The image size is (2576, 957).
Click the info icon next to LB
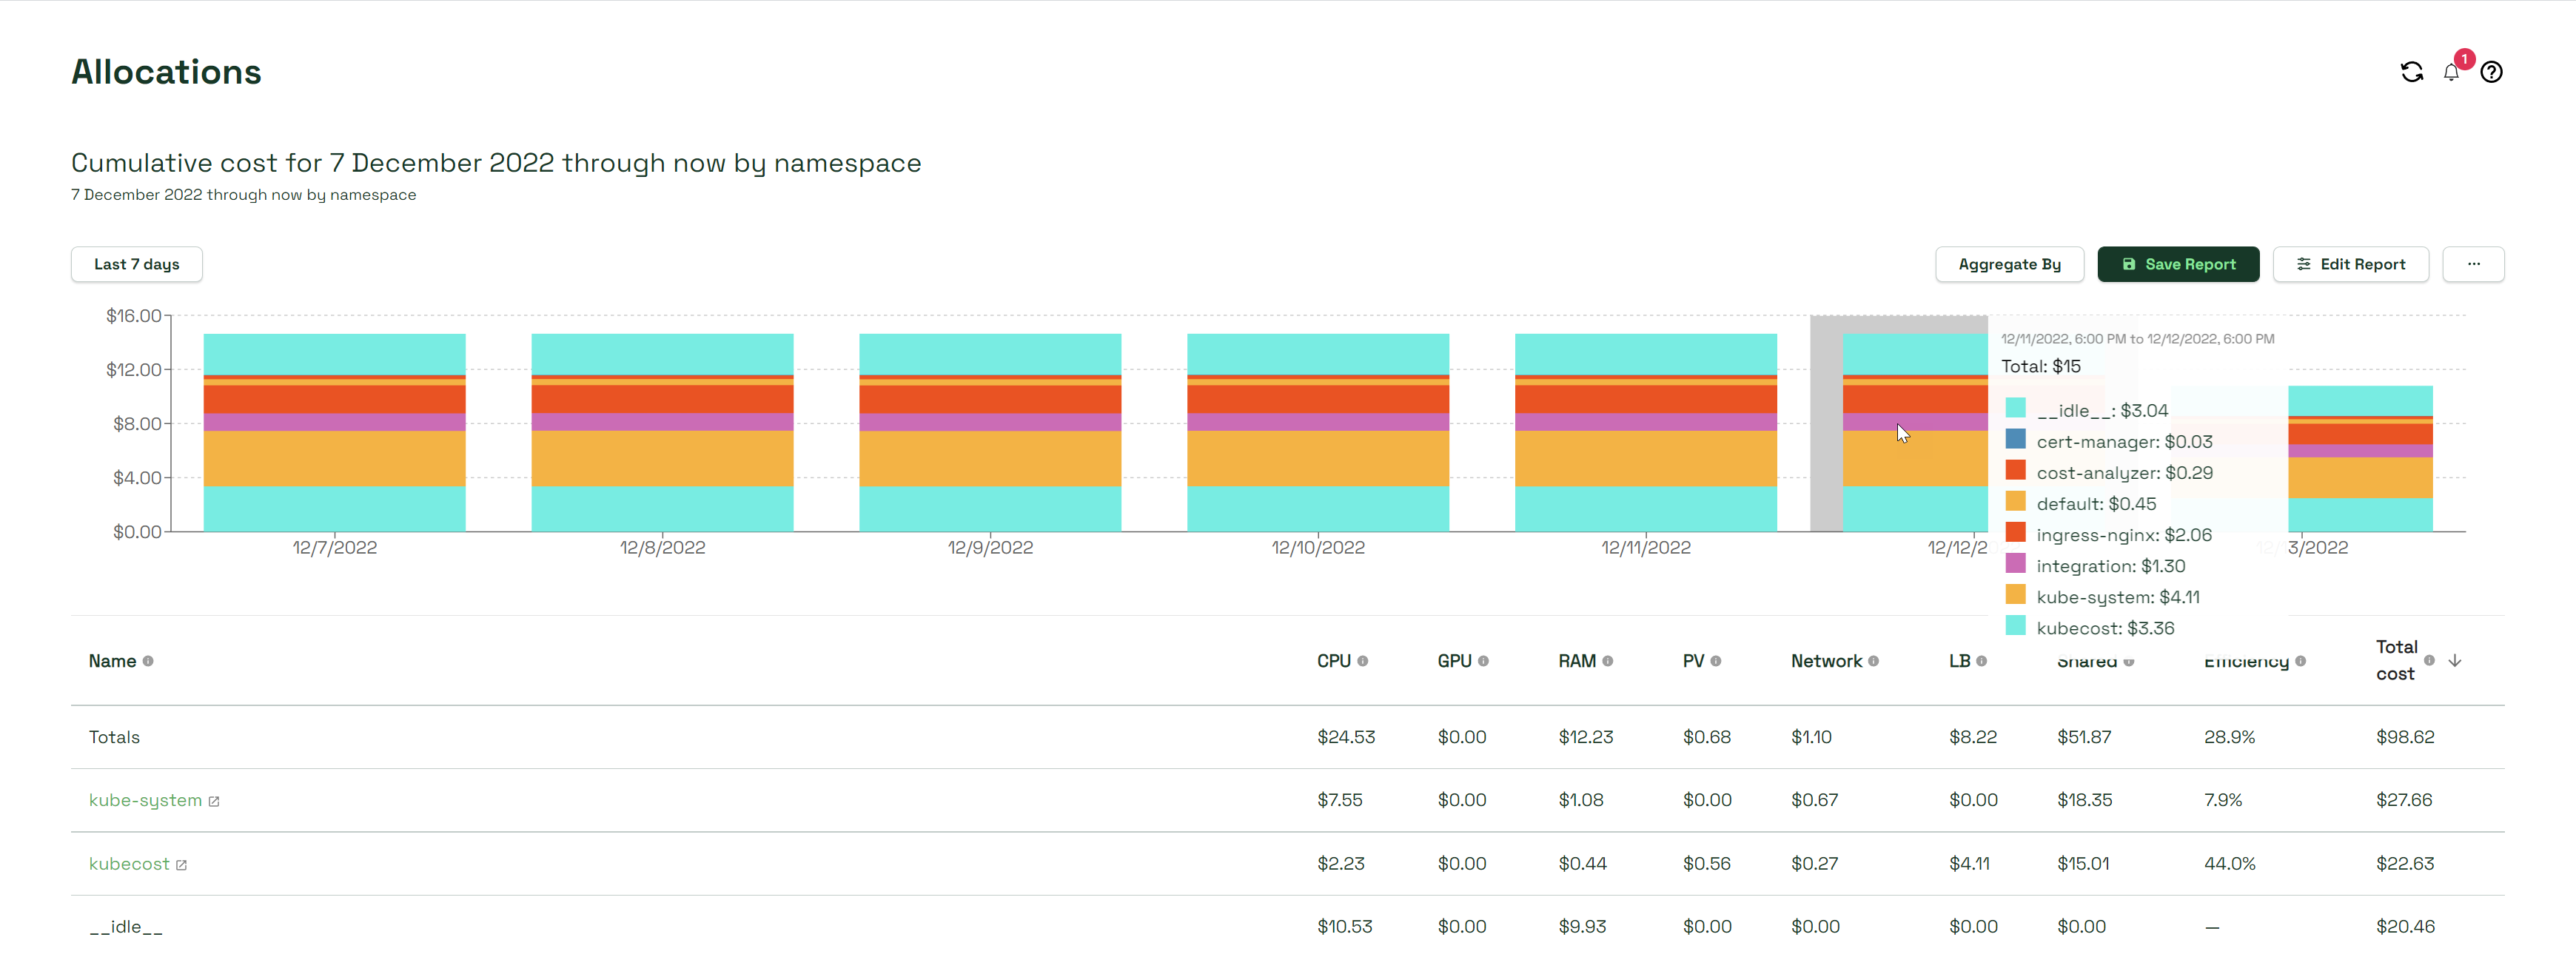coord(1981,661)
